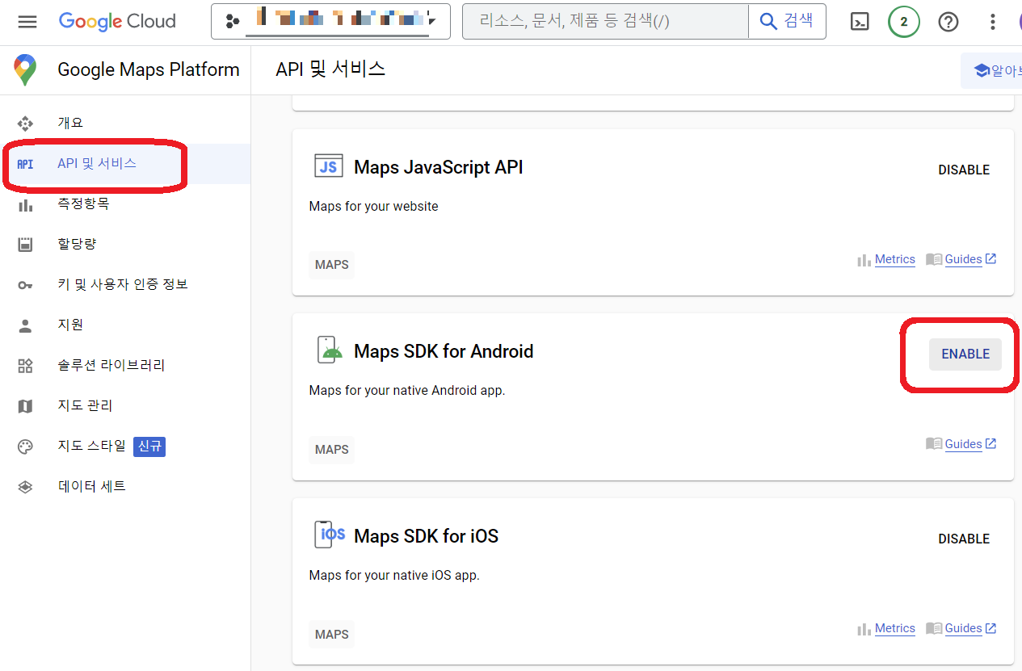Click the 신규 badge next to 지도 스타일
This screenshot has width=1022, height=671.
coord(149,446)
